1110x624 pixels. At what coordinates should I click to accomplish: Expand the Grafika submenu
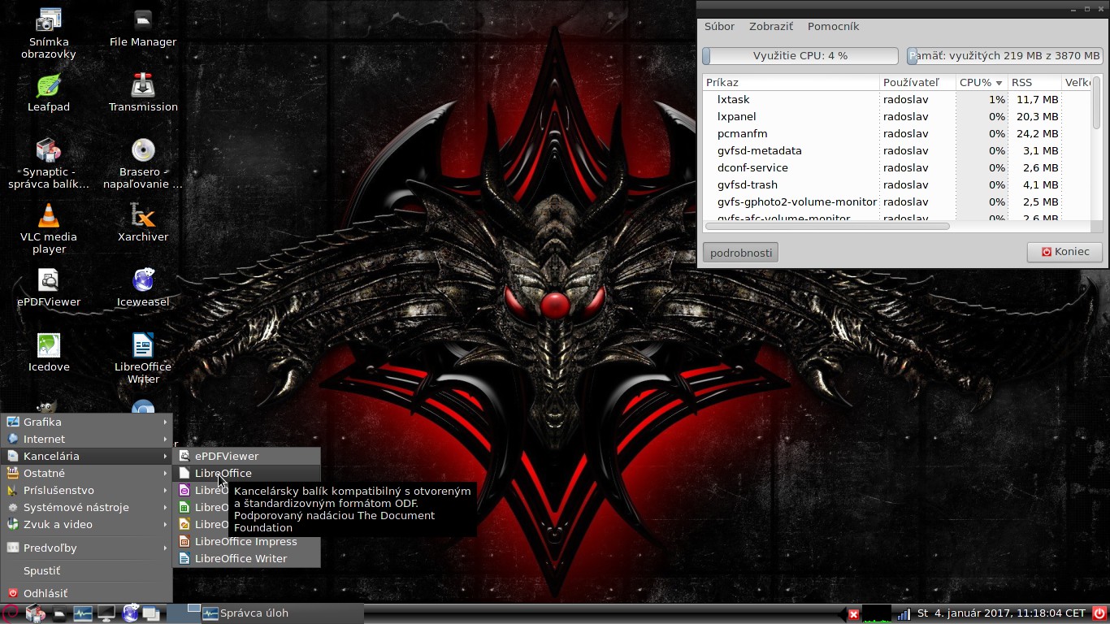click(87, 422)
